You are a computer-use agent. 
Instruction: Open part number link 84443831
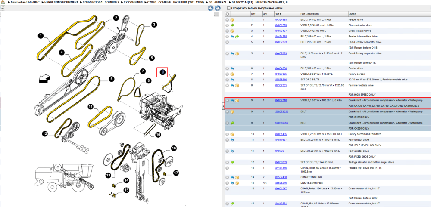[x=281, y=204]
